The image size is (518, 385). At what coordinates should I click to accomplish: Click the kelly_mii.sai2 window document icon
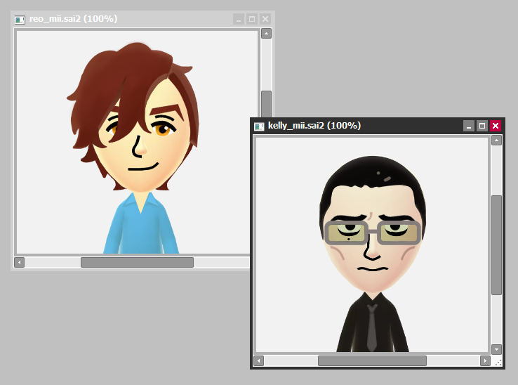[259, 126]
